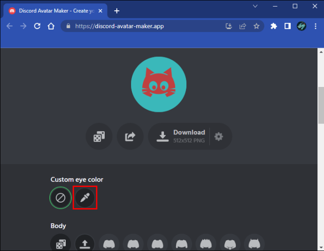The image size is (324, 251).
Task: Open the browser home page
Action: click(51, 26)
